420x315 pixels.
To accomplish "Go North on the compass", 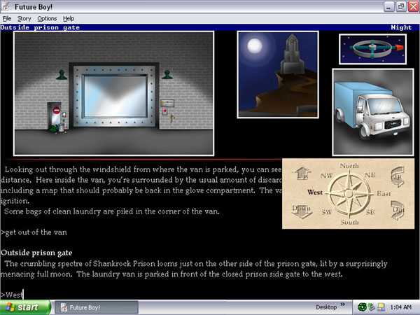I will (349, 166).
